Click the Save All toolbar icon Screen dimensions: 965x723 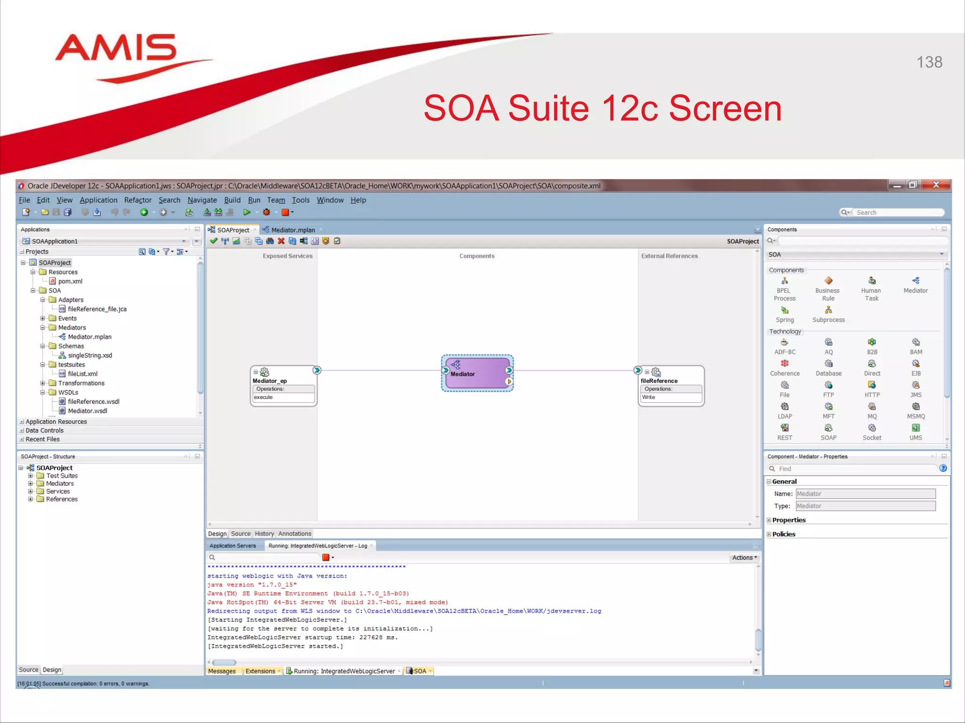[x=67, y=212]
